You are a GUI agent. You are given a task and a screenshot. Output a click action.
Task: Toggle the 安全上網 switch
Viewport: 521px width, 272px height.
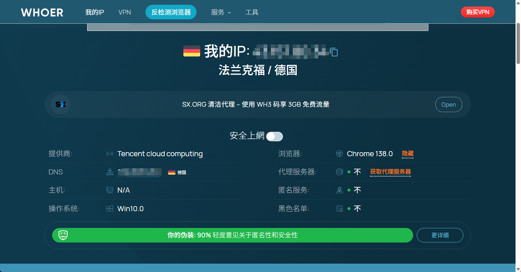tap(275, 137)
